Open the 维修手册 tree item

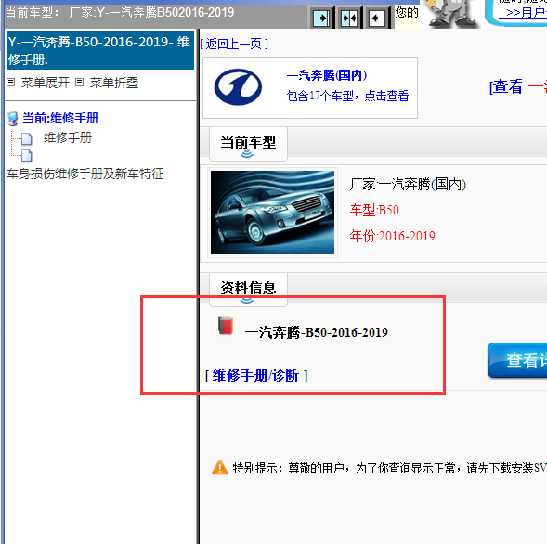pos(68,137)
